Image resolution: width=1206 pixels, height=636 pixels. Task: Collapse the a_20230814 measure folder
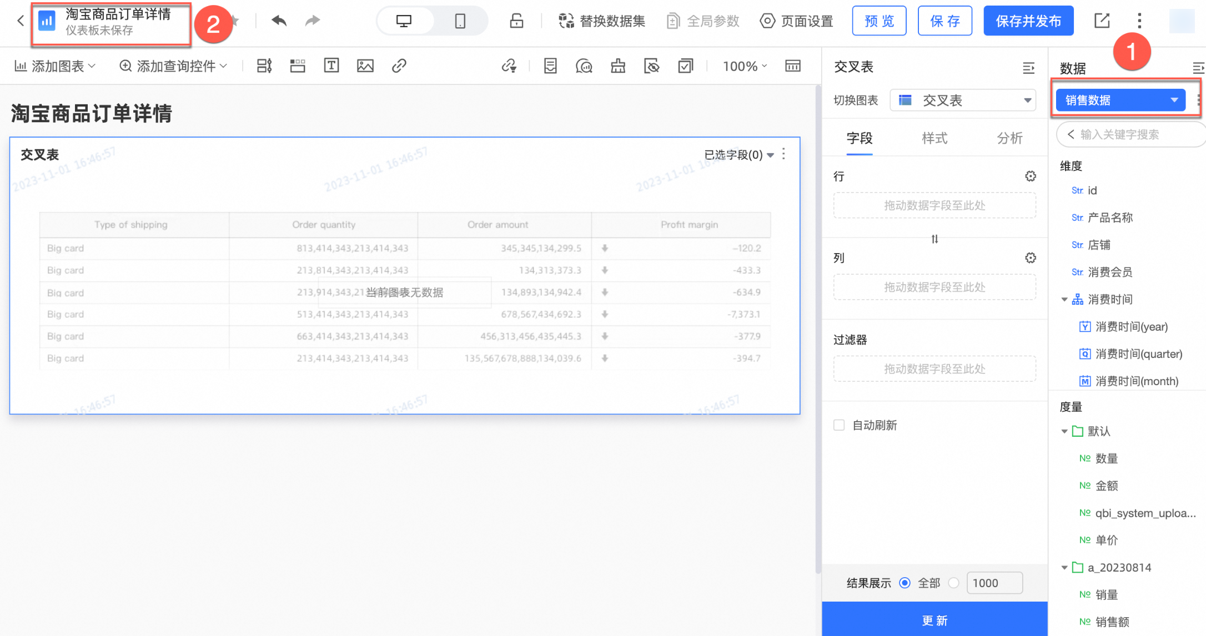1064,568
